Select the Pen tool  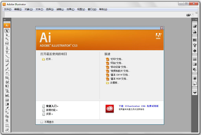point(7,48)
